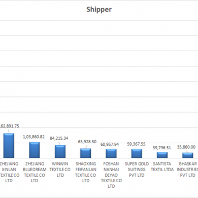The width and height of the screenshot is (198, 198).
Task: Select the Shaoxing Feifanlan Textile bar
Action: point(86,153)
